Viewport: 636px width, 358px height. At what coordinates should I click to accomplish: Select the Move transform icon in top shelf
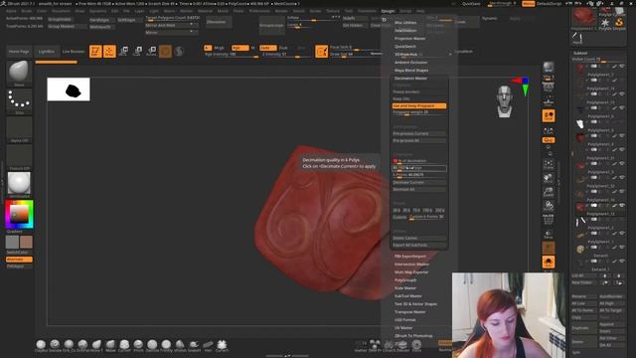[x=123, y=51]
